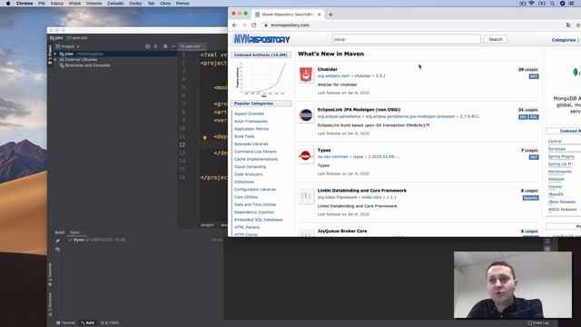The height and width of the screenshot is (327, 581).
Task: Open the Atlassian repository link
Action: pyautogui.click(x=556, y=179)
